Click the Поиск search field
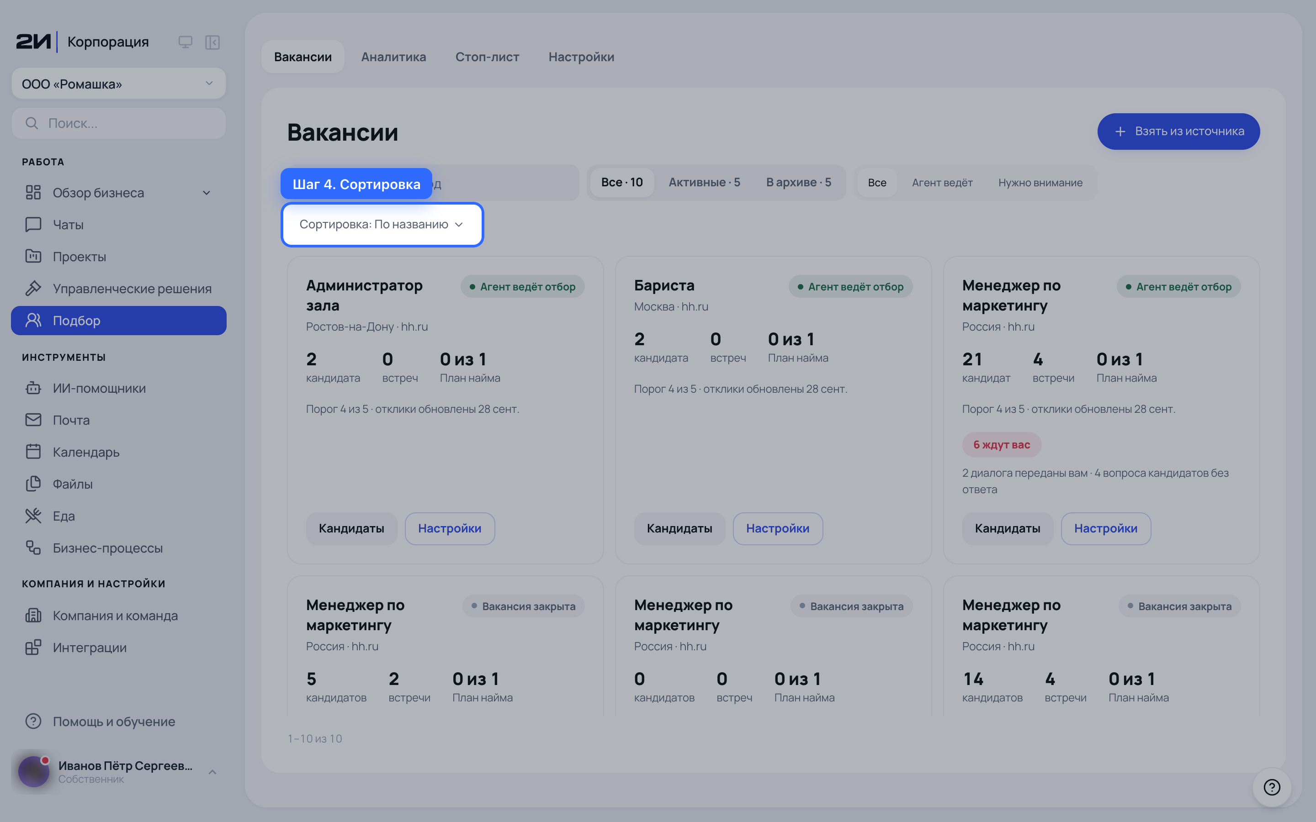Viewport: 1316px width, 822px height. point(118,123)
